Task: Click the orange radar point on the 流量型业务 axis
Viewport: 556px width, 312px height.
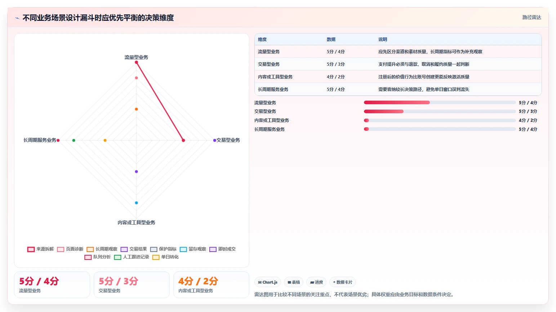Action: click(x=136, y=109)
